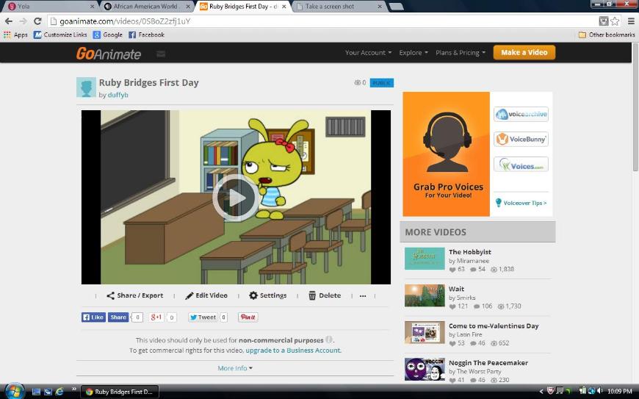Open the Wait video thumbnail
639x399 pixels.
[x=425, y=295]
